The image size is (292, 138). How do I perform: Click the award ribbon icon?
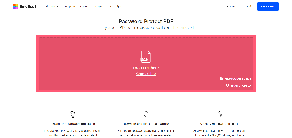click(146, 114)
